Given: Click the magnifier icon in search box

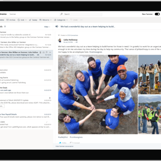Looking at the screenshot, I should pyautogui.click(x=62, y=14).
